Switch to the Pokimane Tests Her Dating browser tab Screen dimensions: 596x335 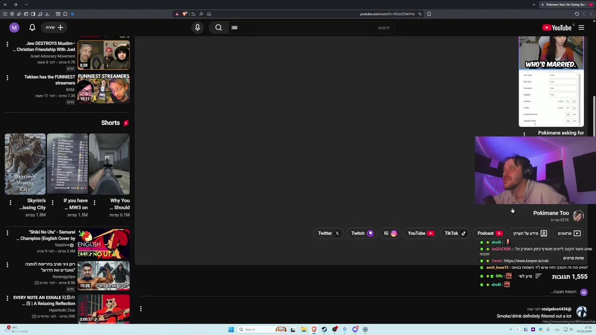(x=568, y=5)
